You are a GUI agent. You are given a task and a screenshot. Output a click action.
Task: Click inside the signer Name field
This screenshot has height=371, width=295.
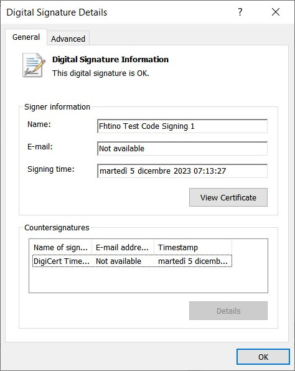pos(182,126)
